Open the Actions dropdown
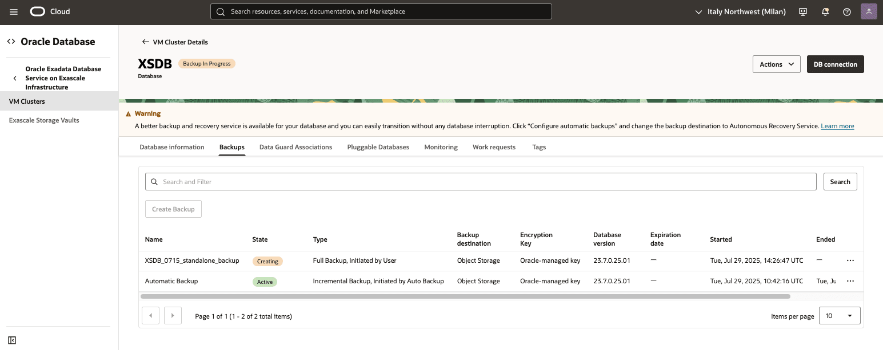The image size is (883, 350). [x=776, y=64]
